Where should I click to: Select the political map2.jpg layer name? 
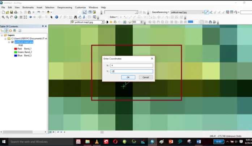24,42
